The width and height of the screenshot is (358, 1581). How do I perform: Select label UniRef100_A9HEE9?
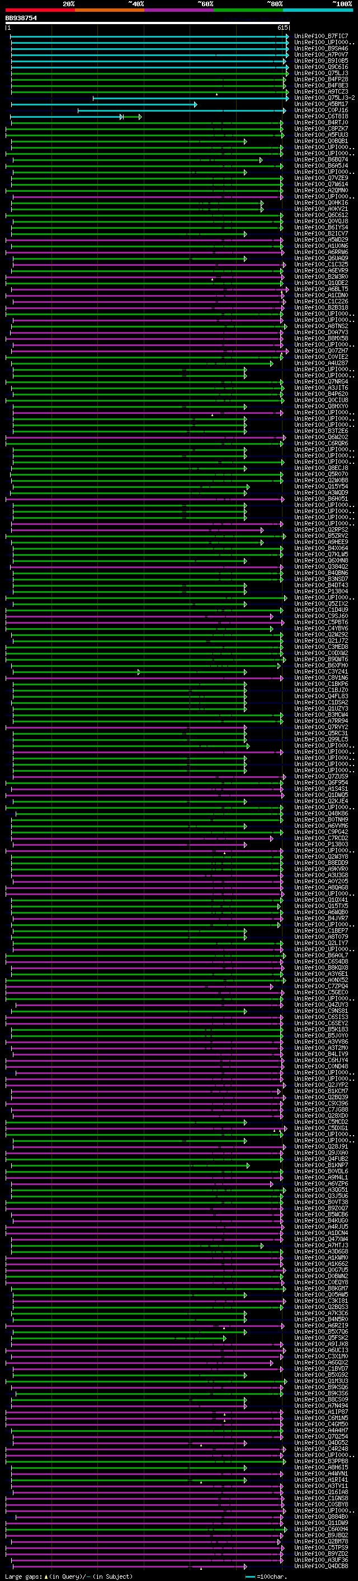321,542
